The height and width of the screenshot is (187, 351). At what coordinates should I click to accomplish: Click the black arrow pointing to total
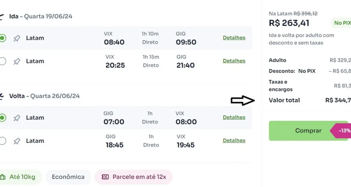tap(243, 101)
